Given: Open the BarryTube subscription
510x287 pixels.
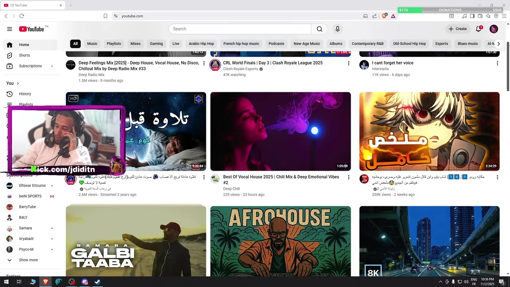Looking at the screenshot, I should [x=30, y=207].
